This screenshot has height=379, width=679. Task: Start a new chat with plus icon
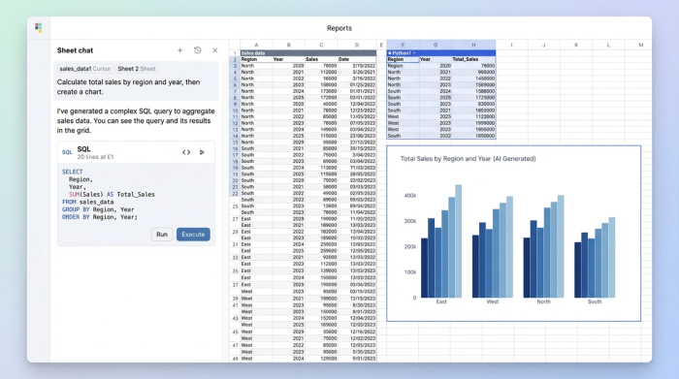click(180, 50)
